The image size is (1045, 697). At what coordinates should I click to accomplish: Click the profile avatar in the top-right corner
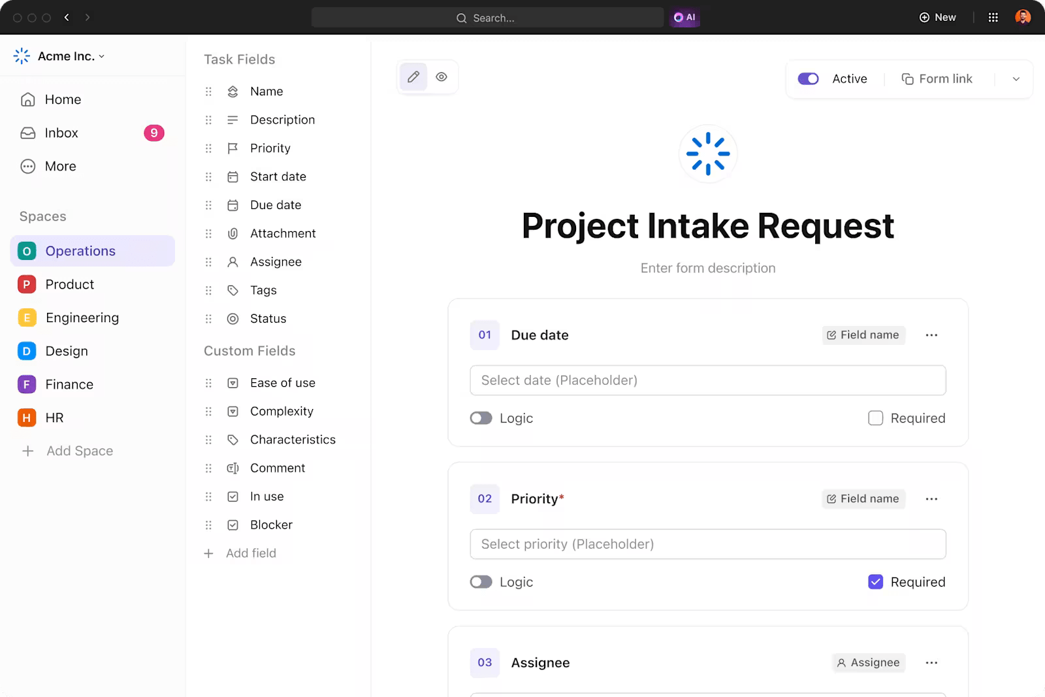1024,17
